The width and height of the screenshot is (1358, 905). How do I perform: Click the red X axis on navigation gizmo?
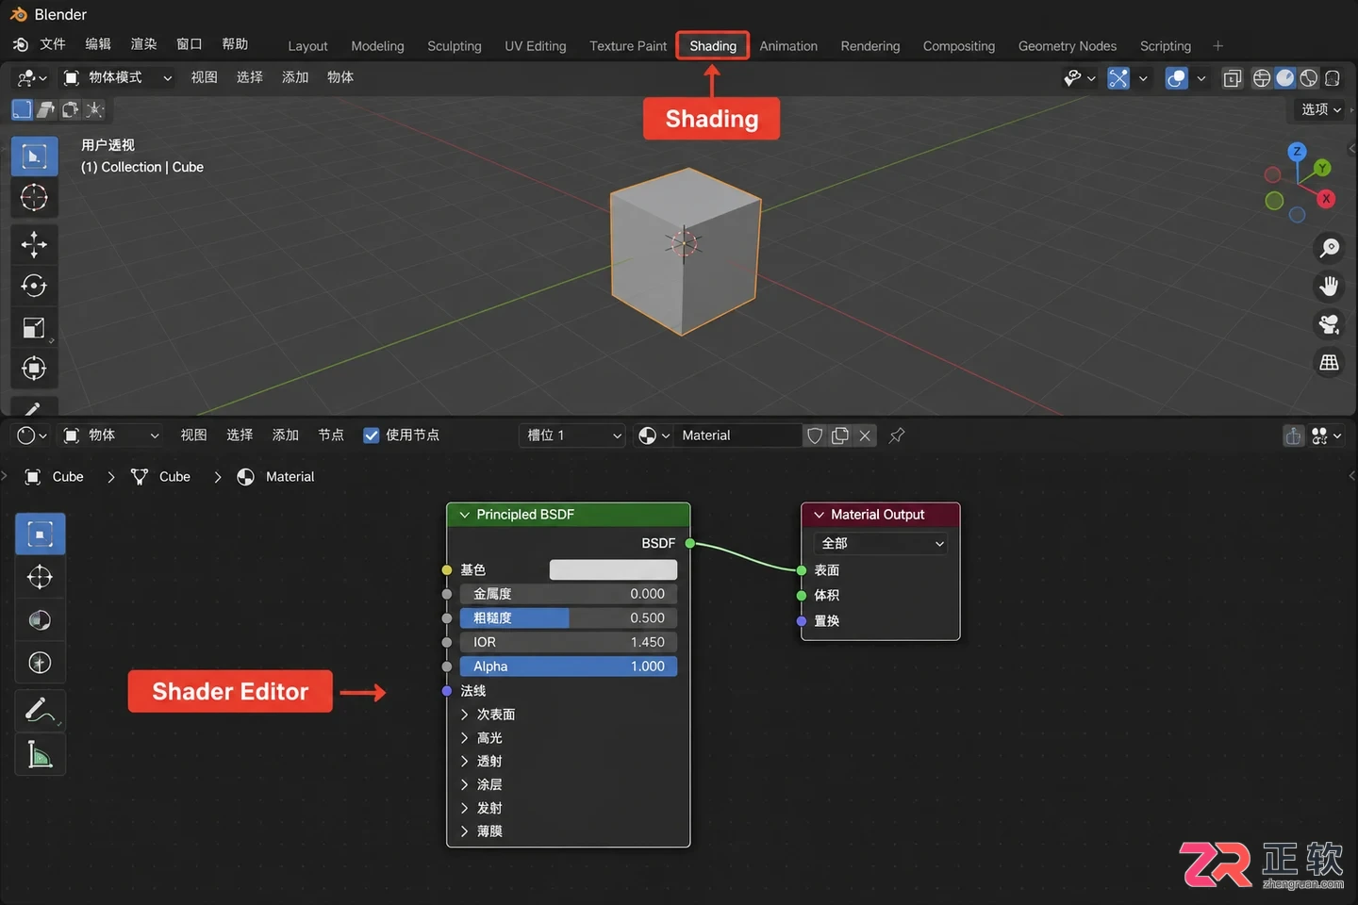(x=1326, y=199)
